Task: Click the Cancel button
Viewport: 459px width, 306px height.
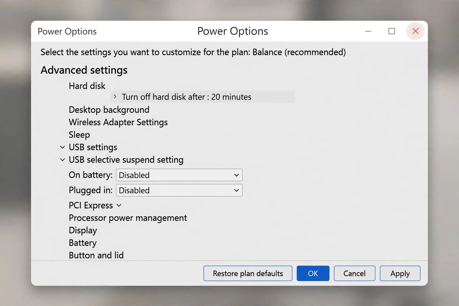Action: [354, 273]
